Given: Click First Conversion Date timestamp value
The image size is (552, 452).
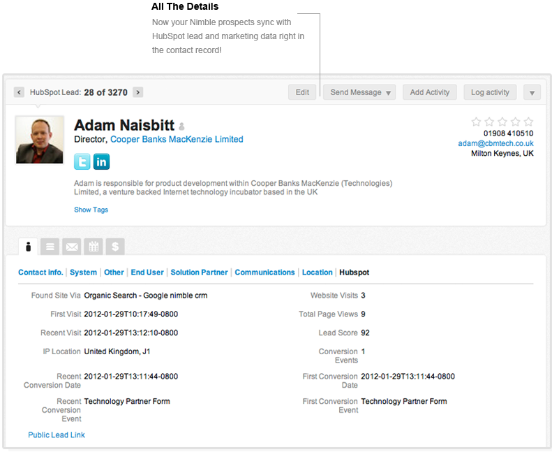Looking at the screenshot, I should (408, 377).
